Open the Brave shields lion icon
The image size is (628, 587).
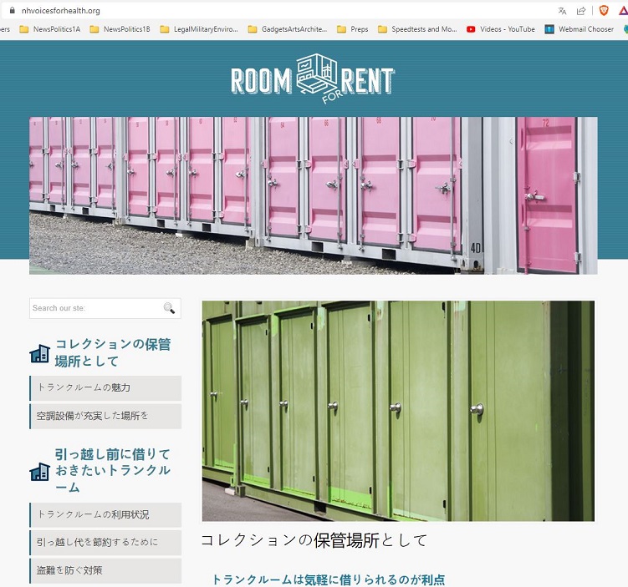(604, 11)
